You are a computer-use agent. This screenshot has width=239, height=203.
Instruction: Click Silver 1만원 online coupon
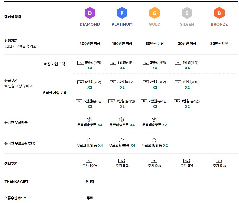187,101
